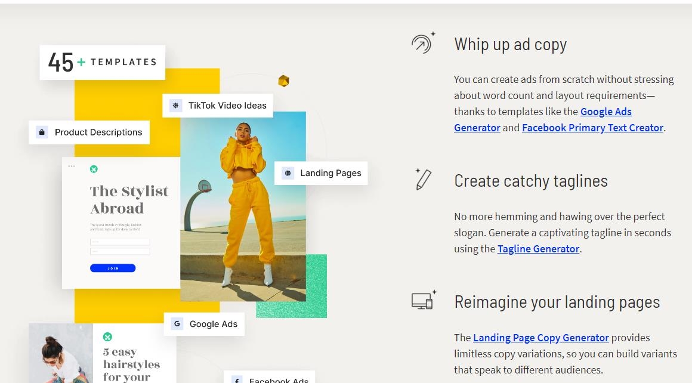
Task: Click the devices icon beside Reimagine your landing pages
Action: (x=424, y=300)
